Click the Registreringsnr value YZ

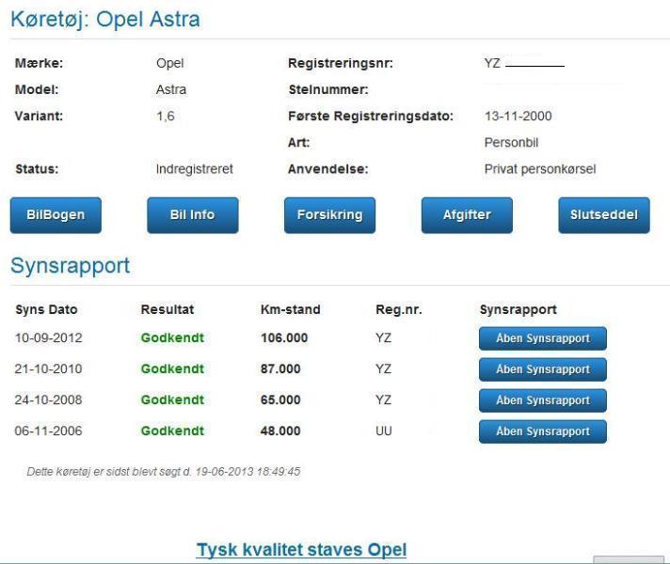tap(492, 63)
